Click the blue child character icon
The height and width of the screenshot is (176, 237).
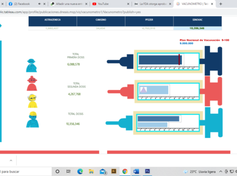[x=31, y=66]
